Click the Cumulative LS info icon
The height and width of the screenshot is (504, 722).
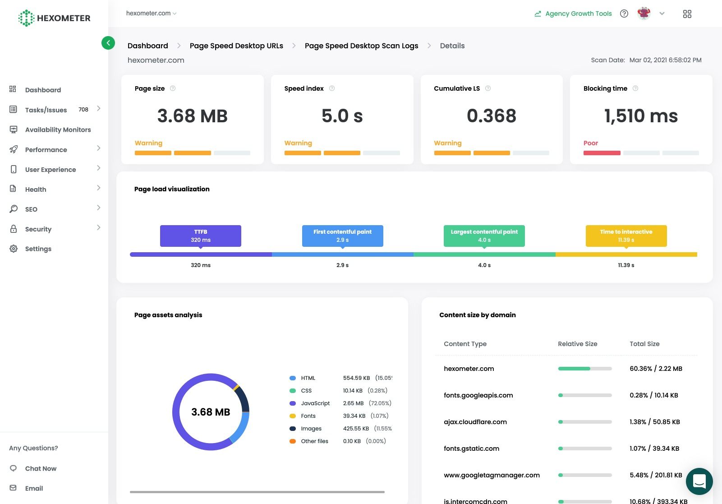pos(488,88)
